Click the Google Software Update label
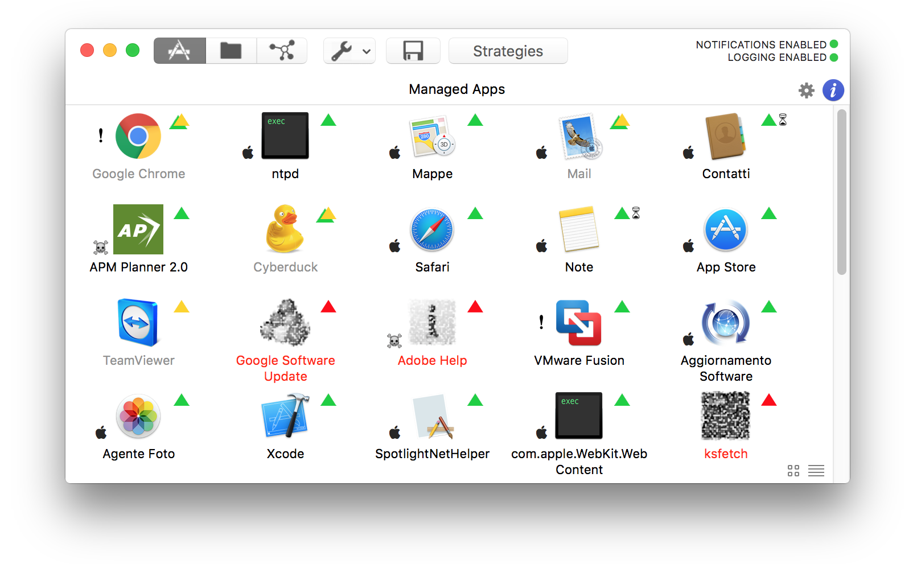The image size is (917, 564). pyautogui.click(x=285, y=368)
